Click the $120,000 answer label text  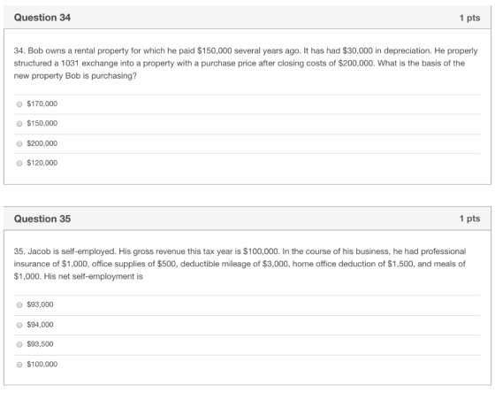click(x=42, y=163)
